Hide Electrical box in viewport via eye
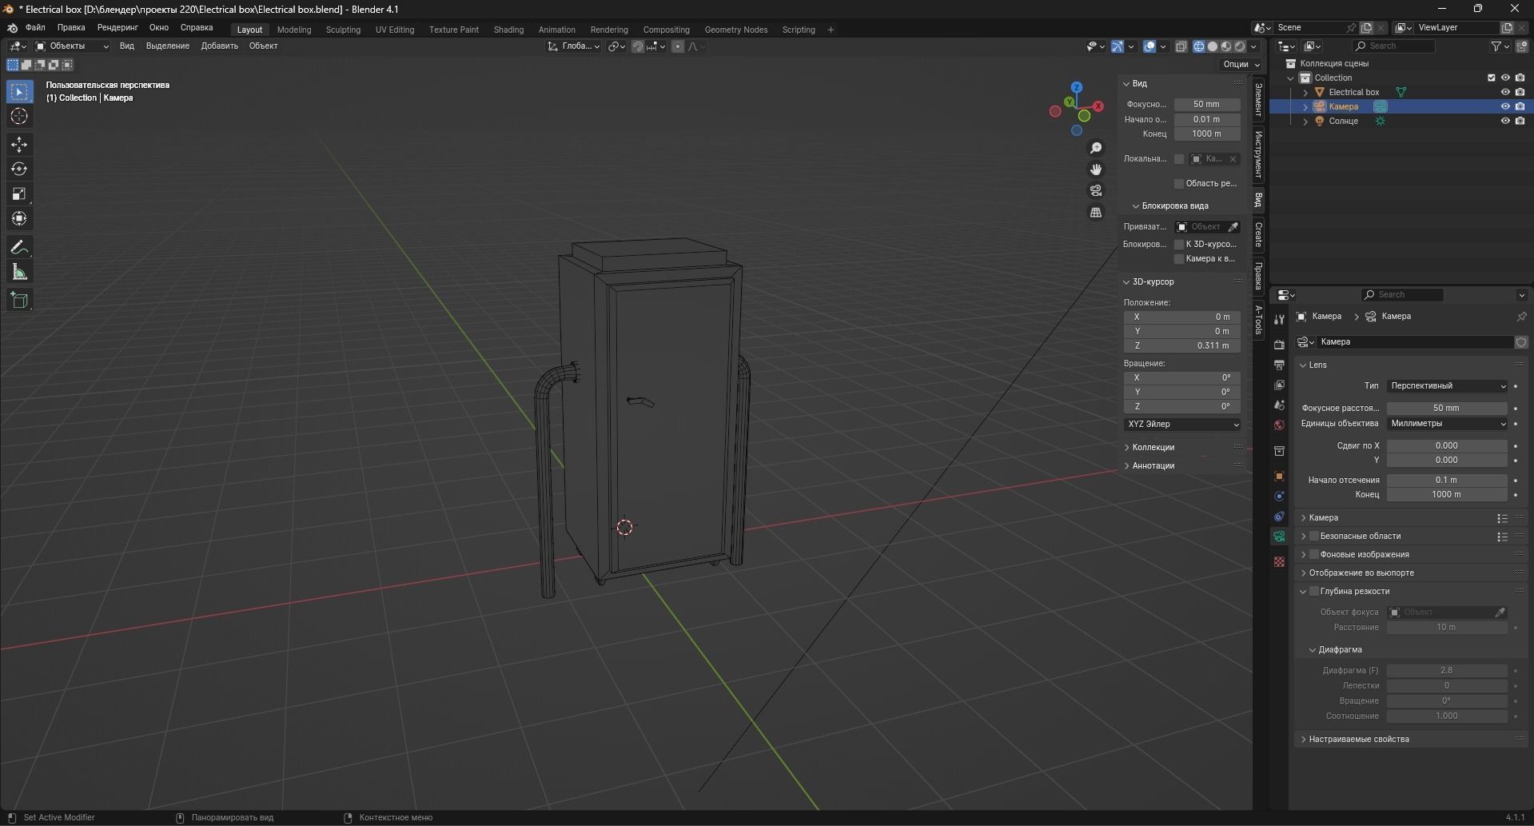Viewport: 1534px width, 826px height. tap(1505, 92)
